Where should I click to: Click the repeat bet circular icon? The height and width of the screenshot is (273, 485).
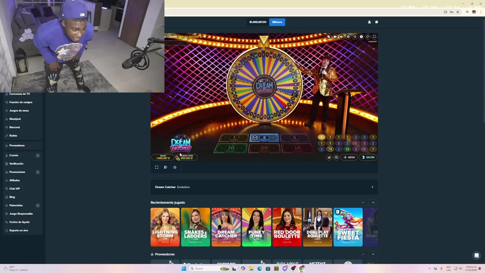coord(336,157)
